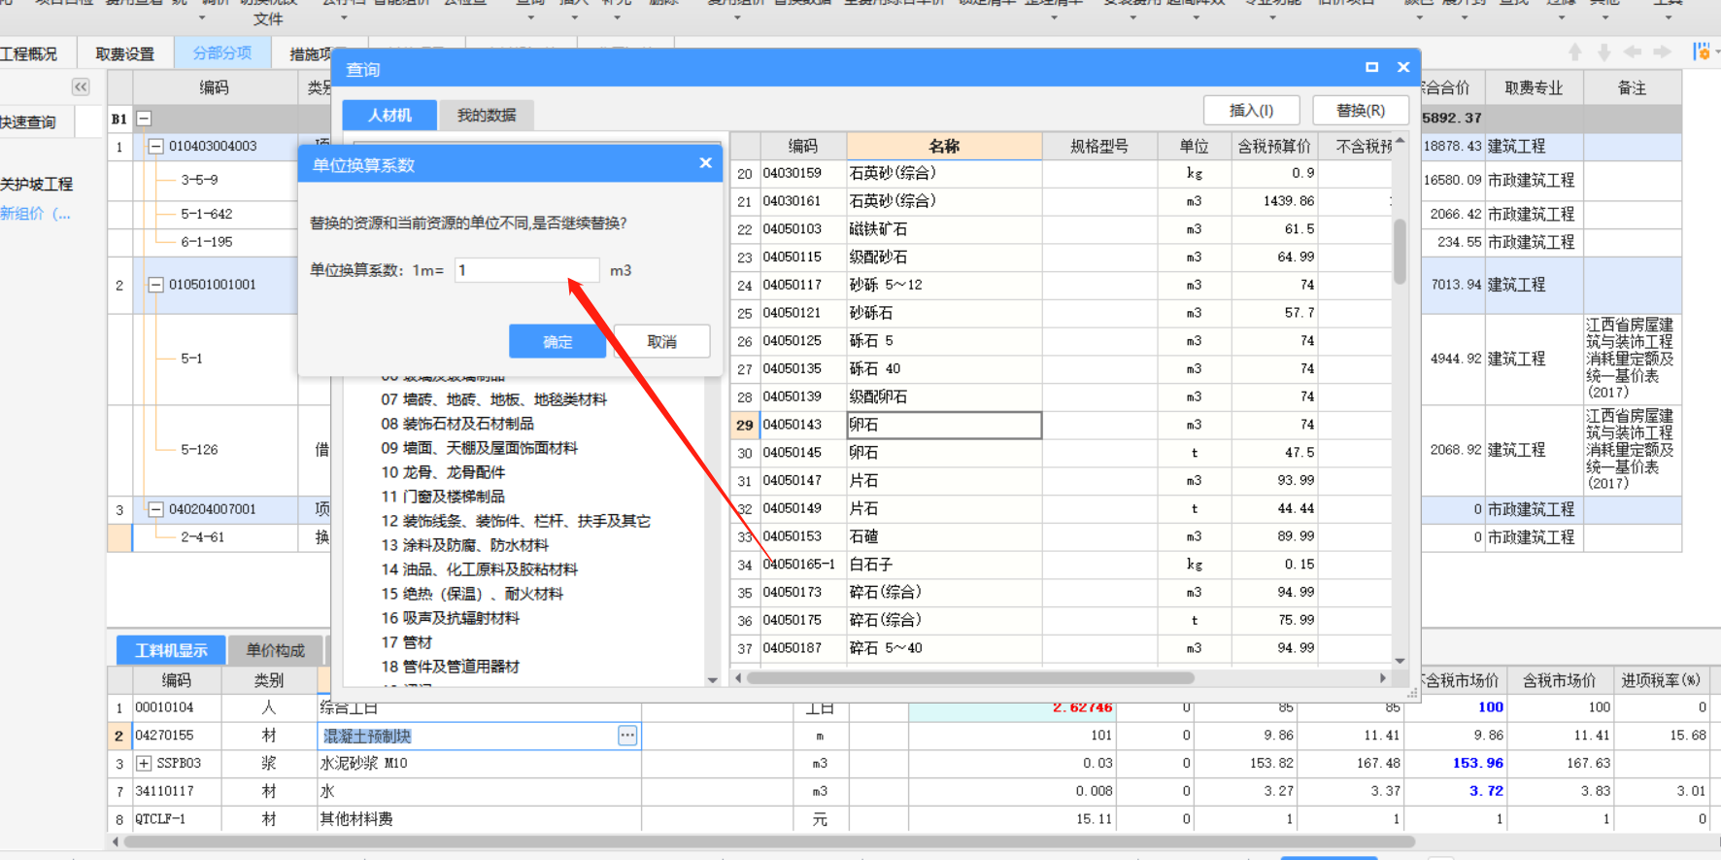Close the 查询 dialog
1721x860 pixels.
[1403, 67]
